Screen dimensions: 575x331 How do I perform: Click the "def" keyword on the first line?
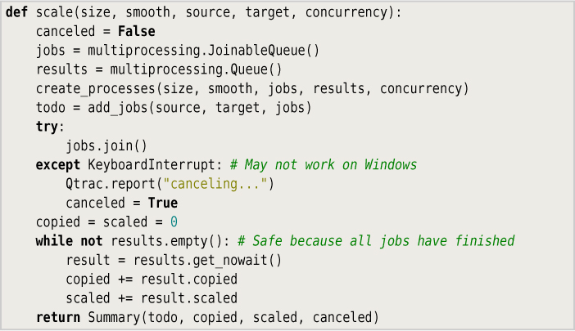click(16, 14)
